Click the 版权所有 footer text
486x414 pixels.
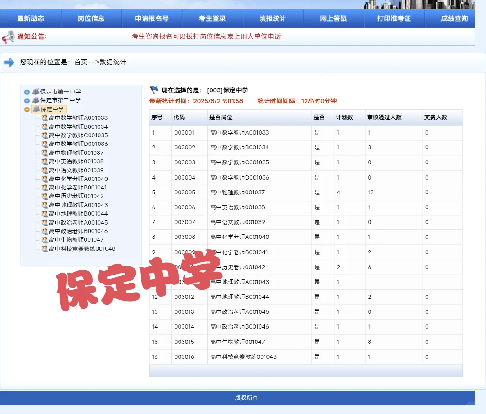click(x=247, y=398)
